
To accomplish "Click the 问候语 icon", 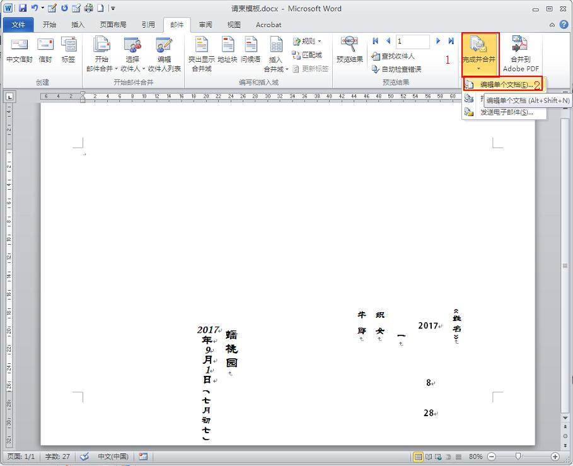I will (x=251, y=50).
